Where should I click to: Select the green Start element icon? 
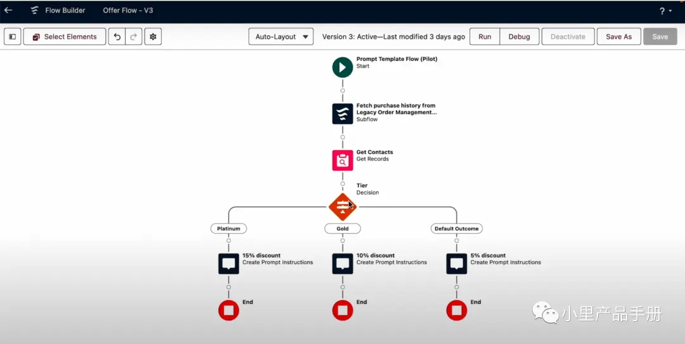coord(342,67)
